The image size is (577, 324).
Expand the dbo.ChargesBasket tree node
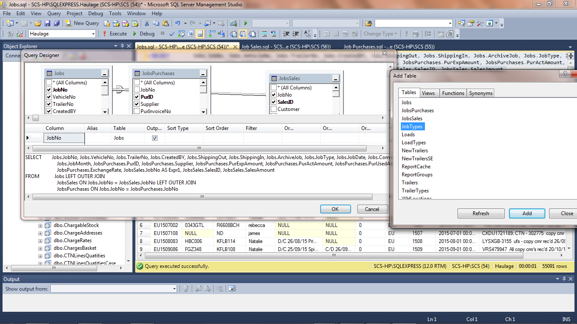[41, 248]
